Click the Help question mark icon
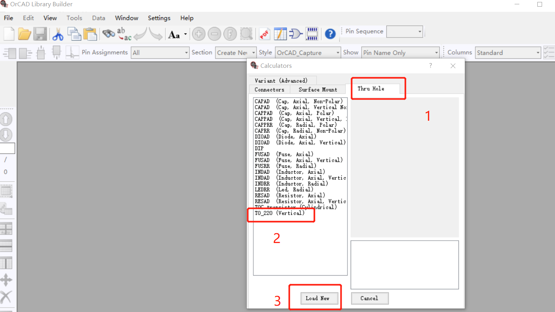 click(x=330, y=34)
